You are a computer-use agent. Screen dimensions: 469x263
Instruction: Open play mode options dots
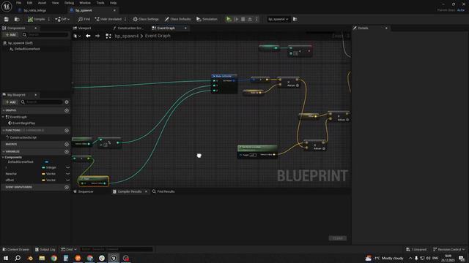click(256, 19)
